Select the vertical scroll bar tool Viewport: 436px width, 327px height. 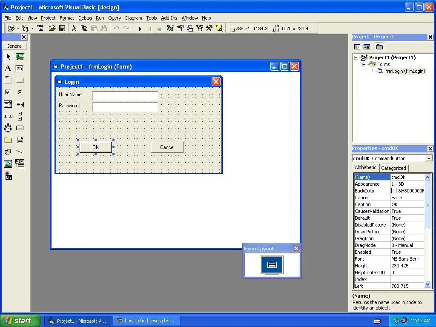pyautogui.click(x=20, y=116)
